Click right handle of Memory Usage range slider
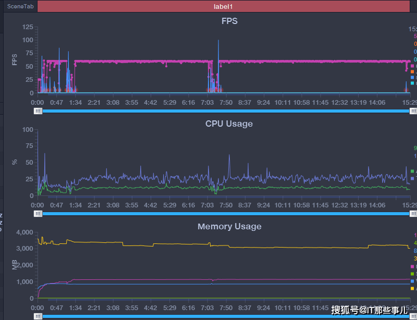Viewport: 417px width, 320px height. tap(413, 316)
